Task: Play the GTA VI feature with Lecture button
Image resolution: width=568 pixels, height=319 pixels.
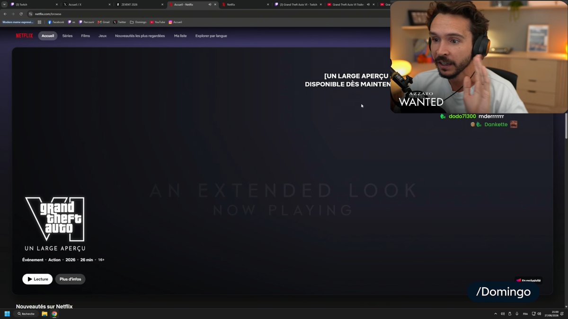Action: pos(37,279)
